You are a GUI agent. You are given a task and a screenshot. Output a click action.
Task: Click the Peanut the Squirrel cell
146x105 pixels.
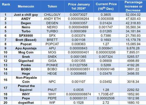click(26, 88)
